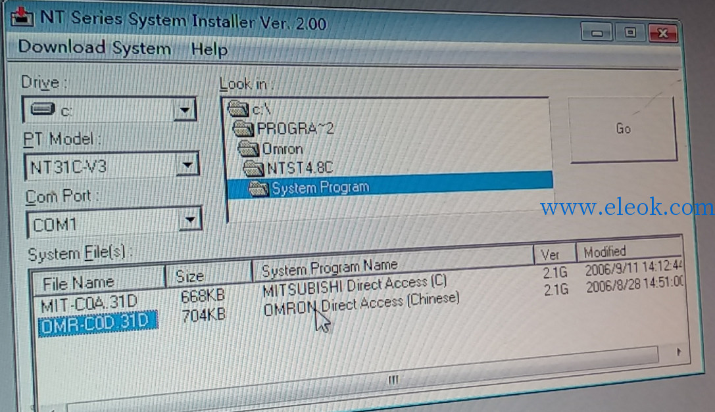Select the MIT-C0A.31D file
The width and height of the screenshot is (715, 412).
coord(89,303)
